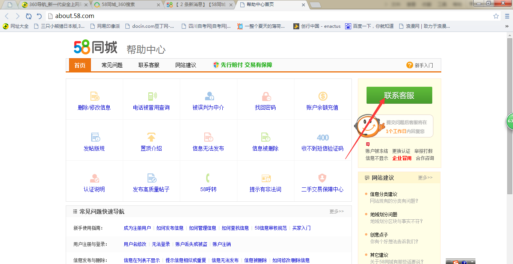Image resolution: width=513 pixels, height=264 pixels.
Task: Click the info deleted icon (信息被删除)
Action: pos(266,137)
